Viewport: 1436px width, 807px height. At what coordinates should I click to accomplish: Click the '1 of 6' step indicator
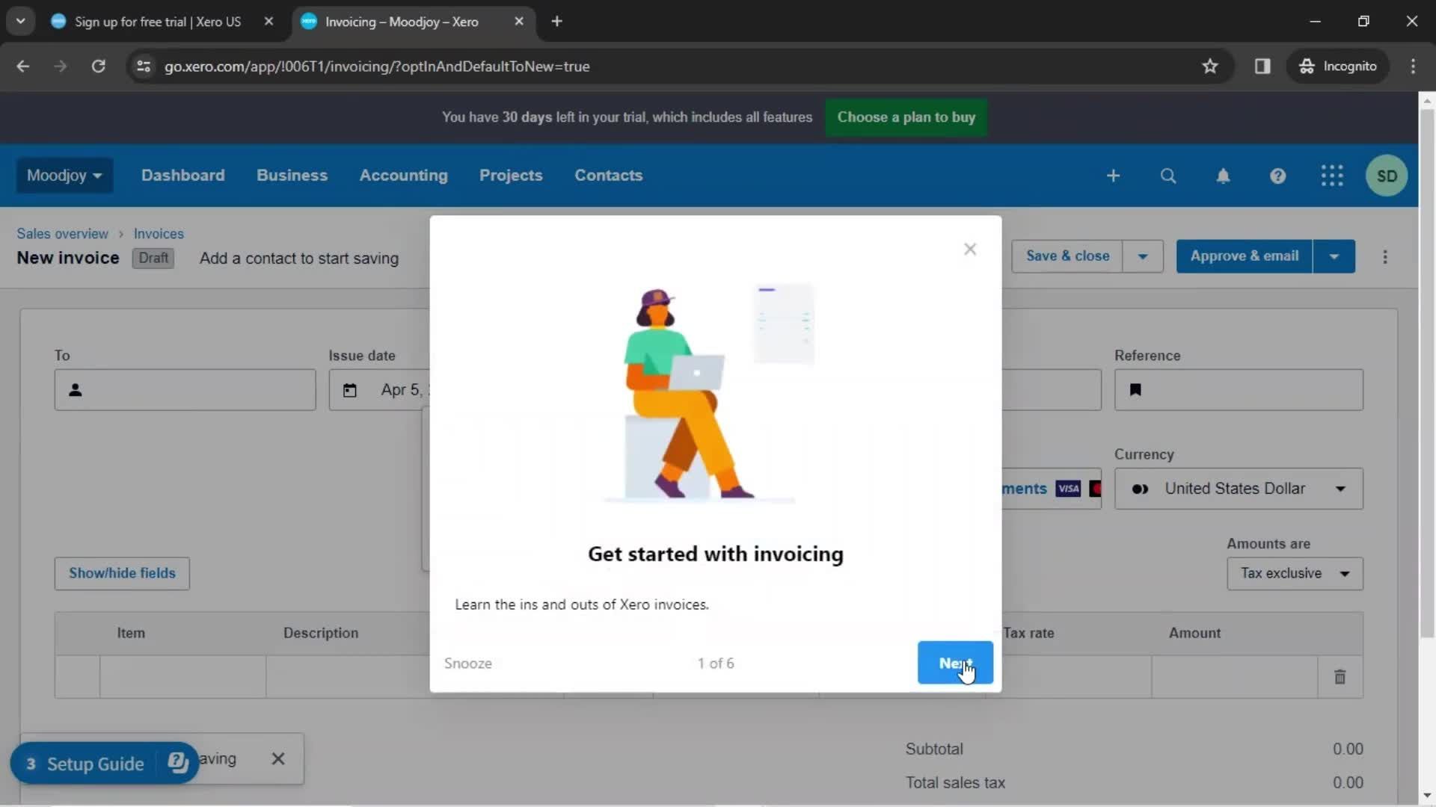click(716, 664)
